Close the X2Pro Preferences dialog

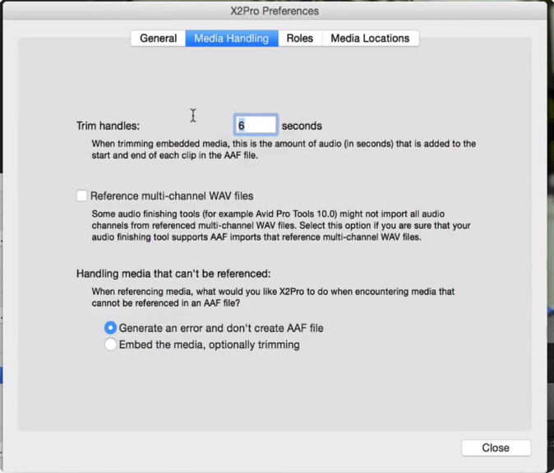496,448
